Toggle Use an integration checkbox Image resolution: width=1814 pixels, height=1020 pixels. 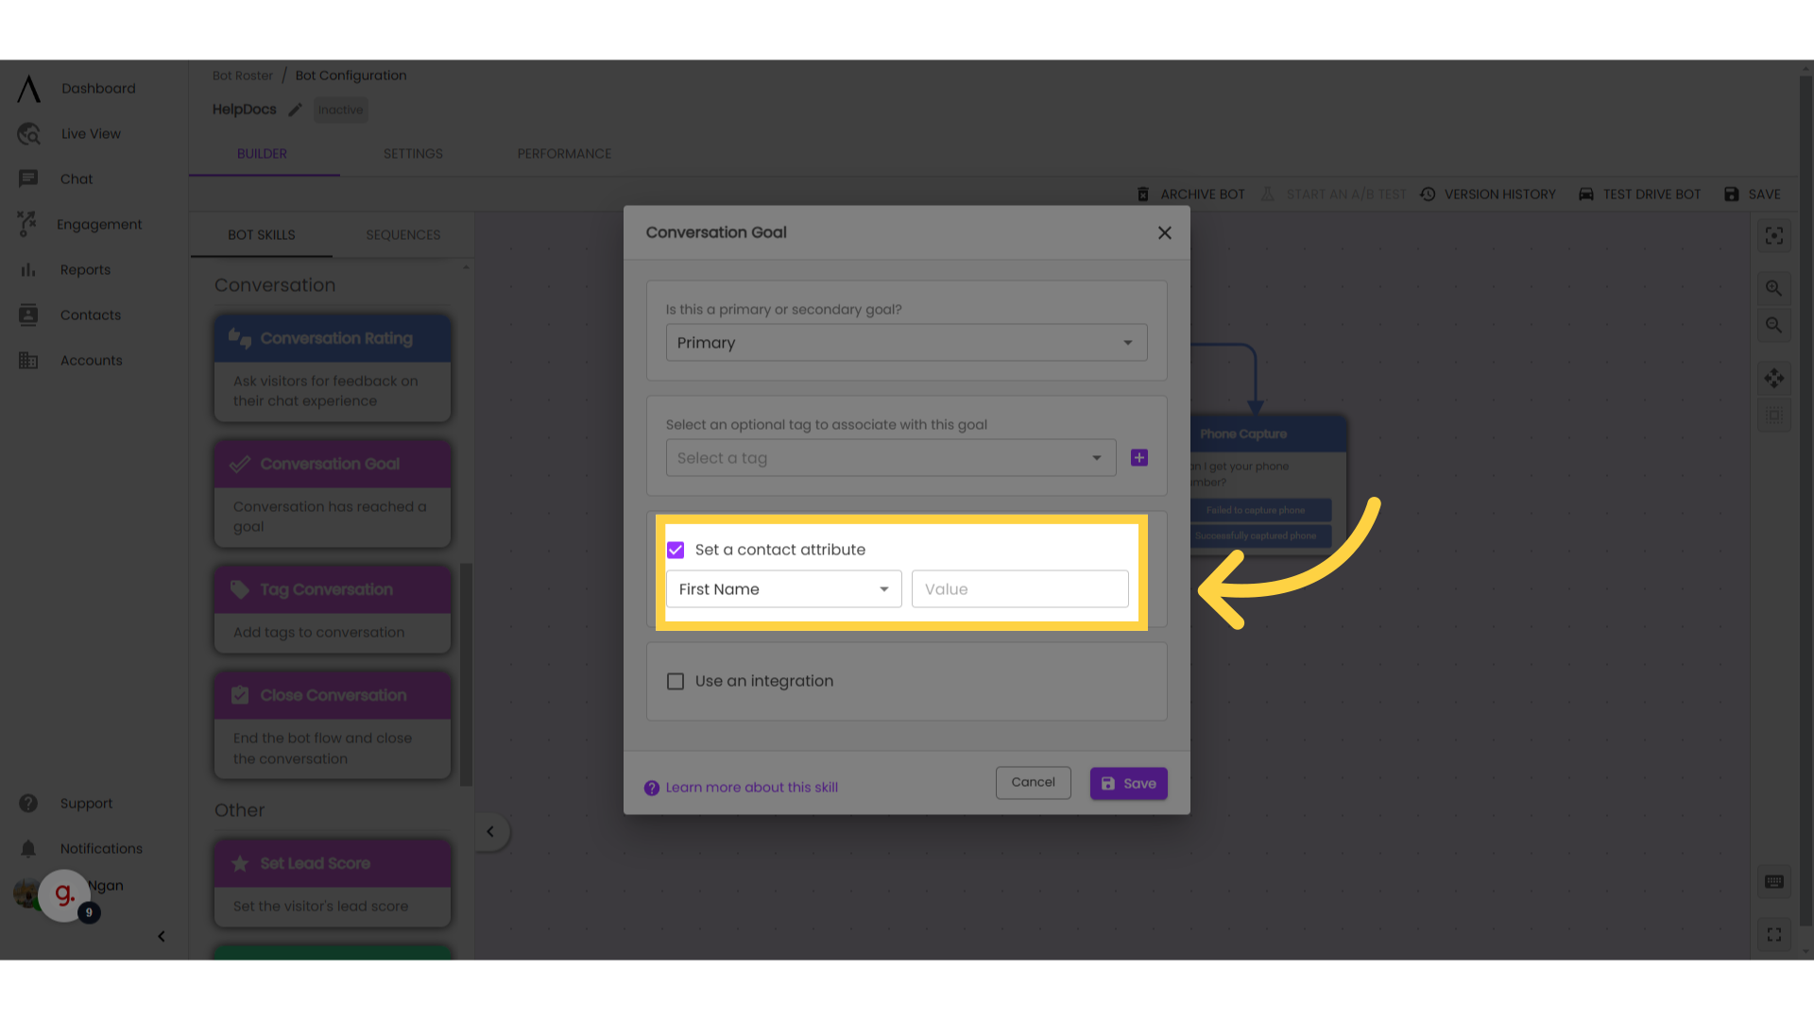point(676,680)
